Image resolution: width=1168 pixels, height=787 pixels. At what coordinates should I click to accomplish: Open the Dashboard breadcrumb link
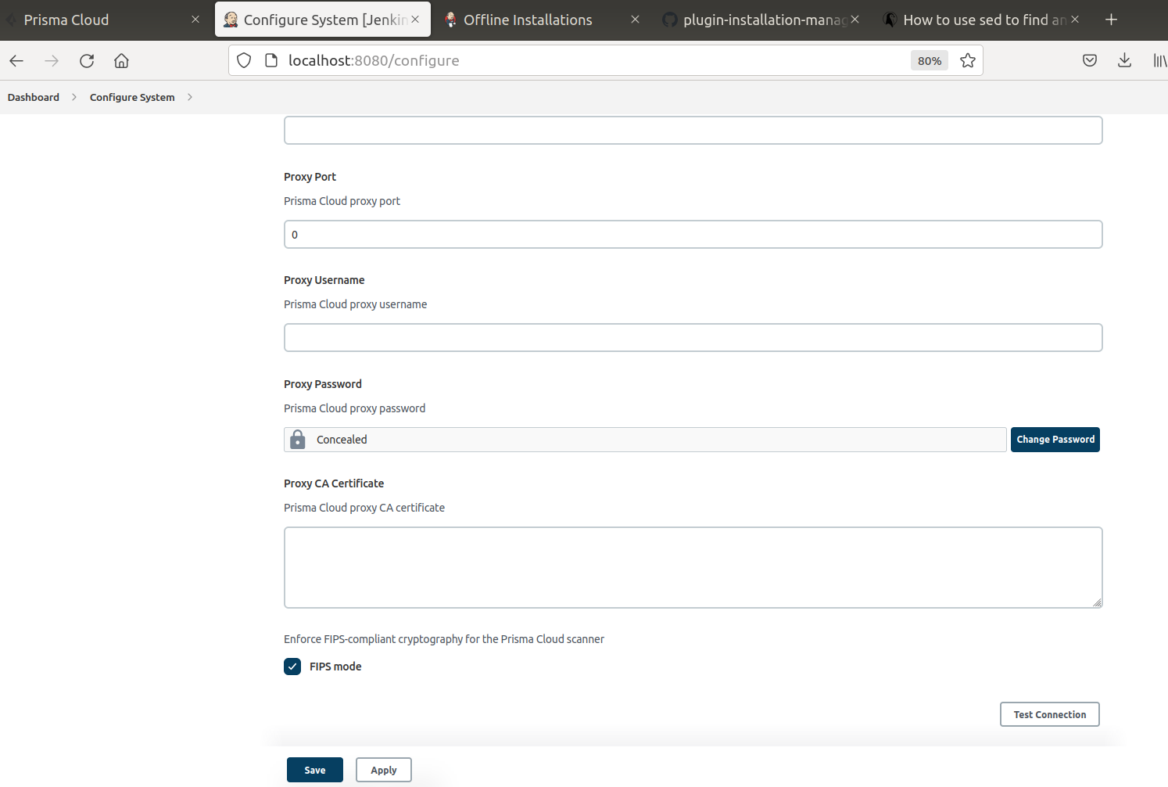point(34,97)
